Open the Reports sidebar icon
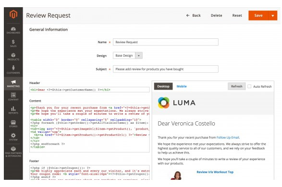The width and height of the screenshot is (282, 187). pos(13,110)
